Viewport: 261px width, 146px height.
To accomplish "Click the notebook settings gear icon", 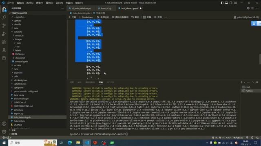I will pos(248,8).
